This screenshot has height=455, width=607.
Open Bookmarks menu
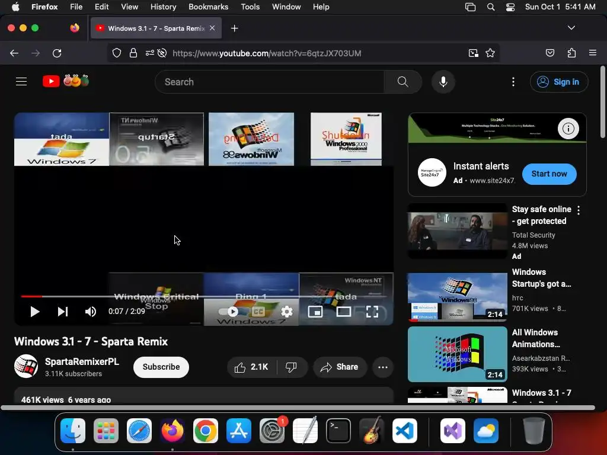(x=208, y=7)
